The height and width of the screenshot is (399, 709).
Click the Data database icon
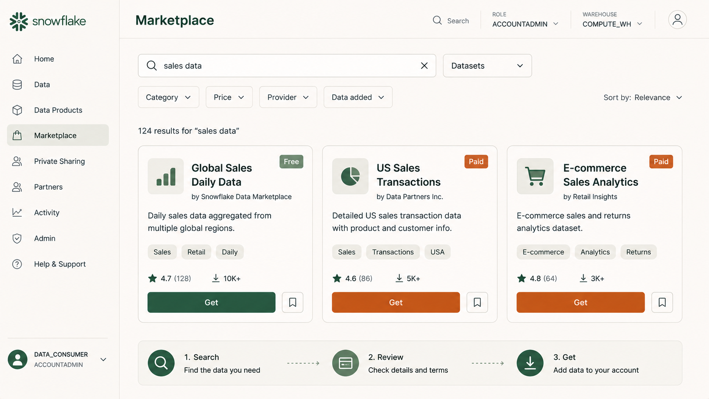tap(17, 84)
